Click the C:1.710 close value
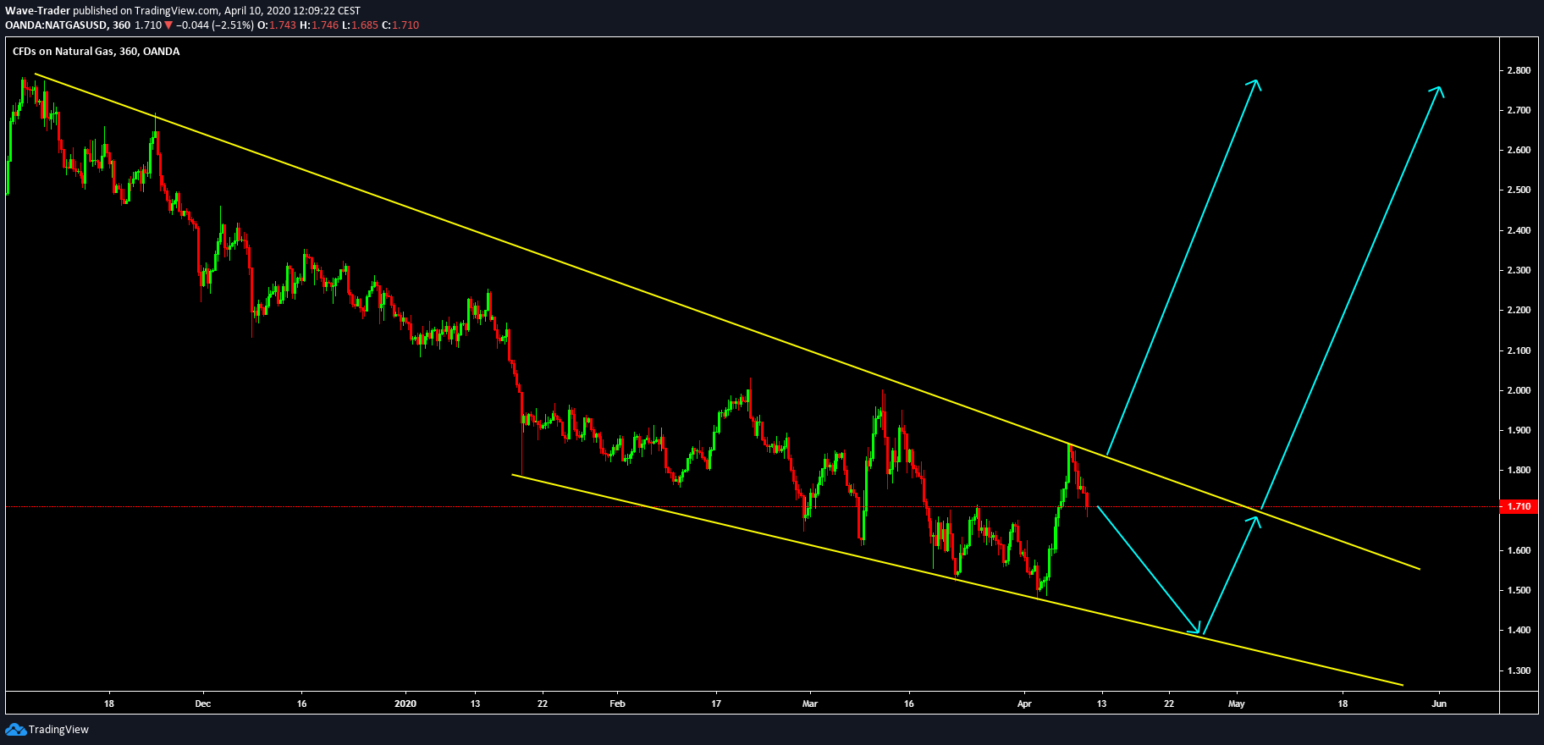This screenshot has height=745, width=1544. (400, 25)
